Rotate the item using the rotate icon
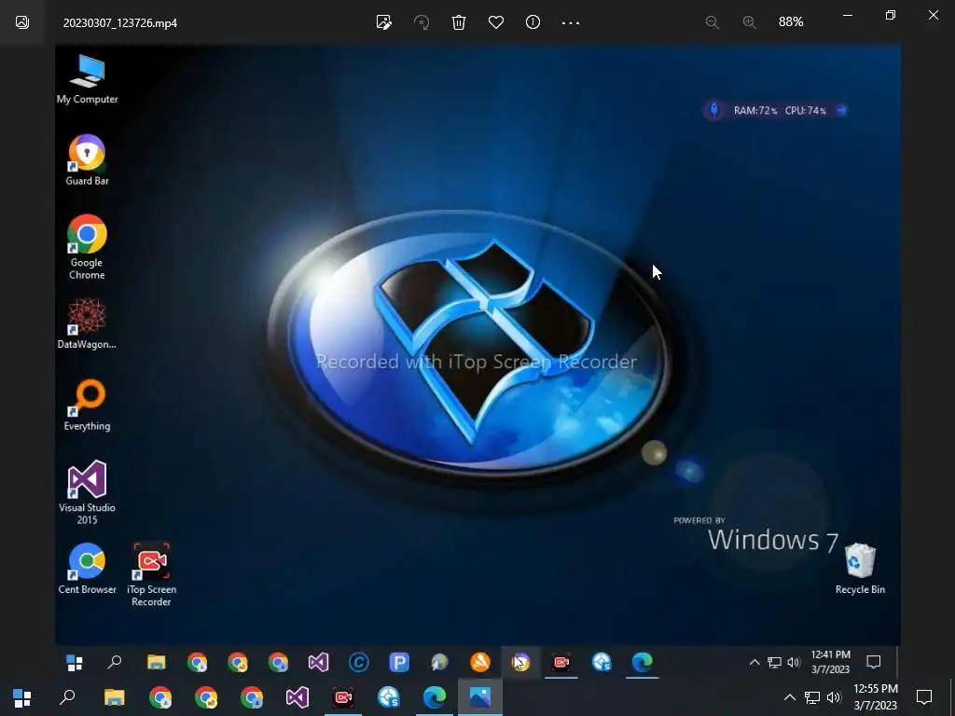This screenshot has height=716, width=955. 422,22
